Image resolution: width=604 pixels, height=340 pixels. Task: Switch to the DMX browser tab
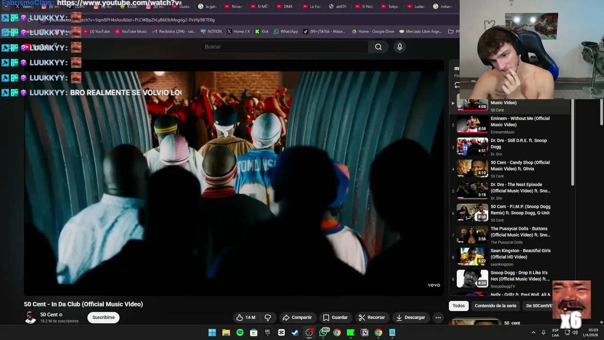coord(285,7)
